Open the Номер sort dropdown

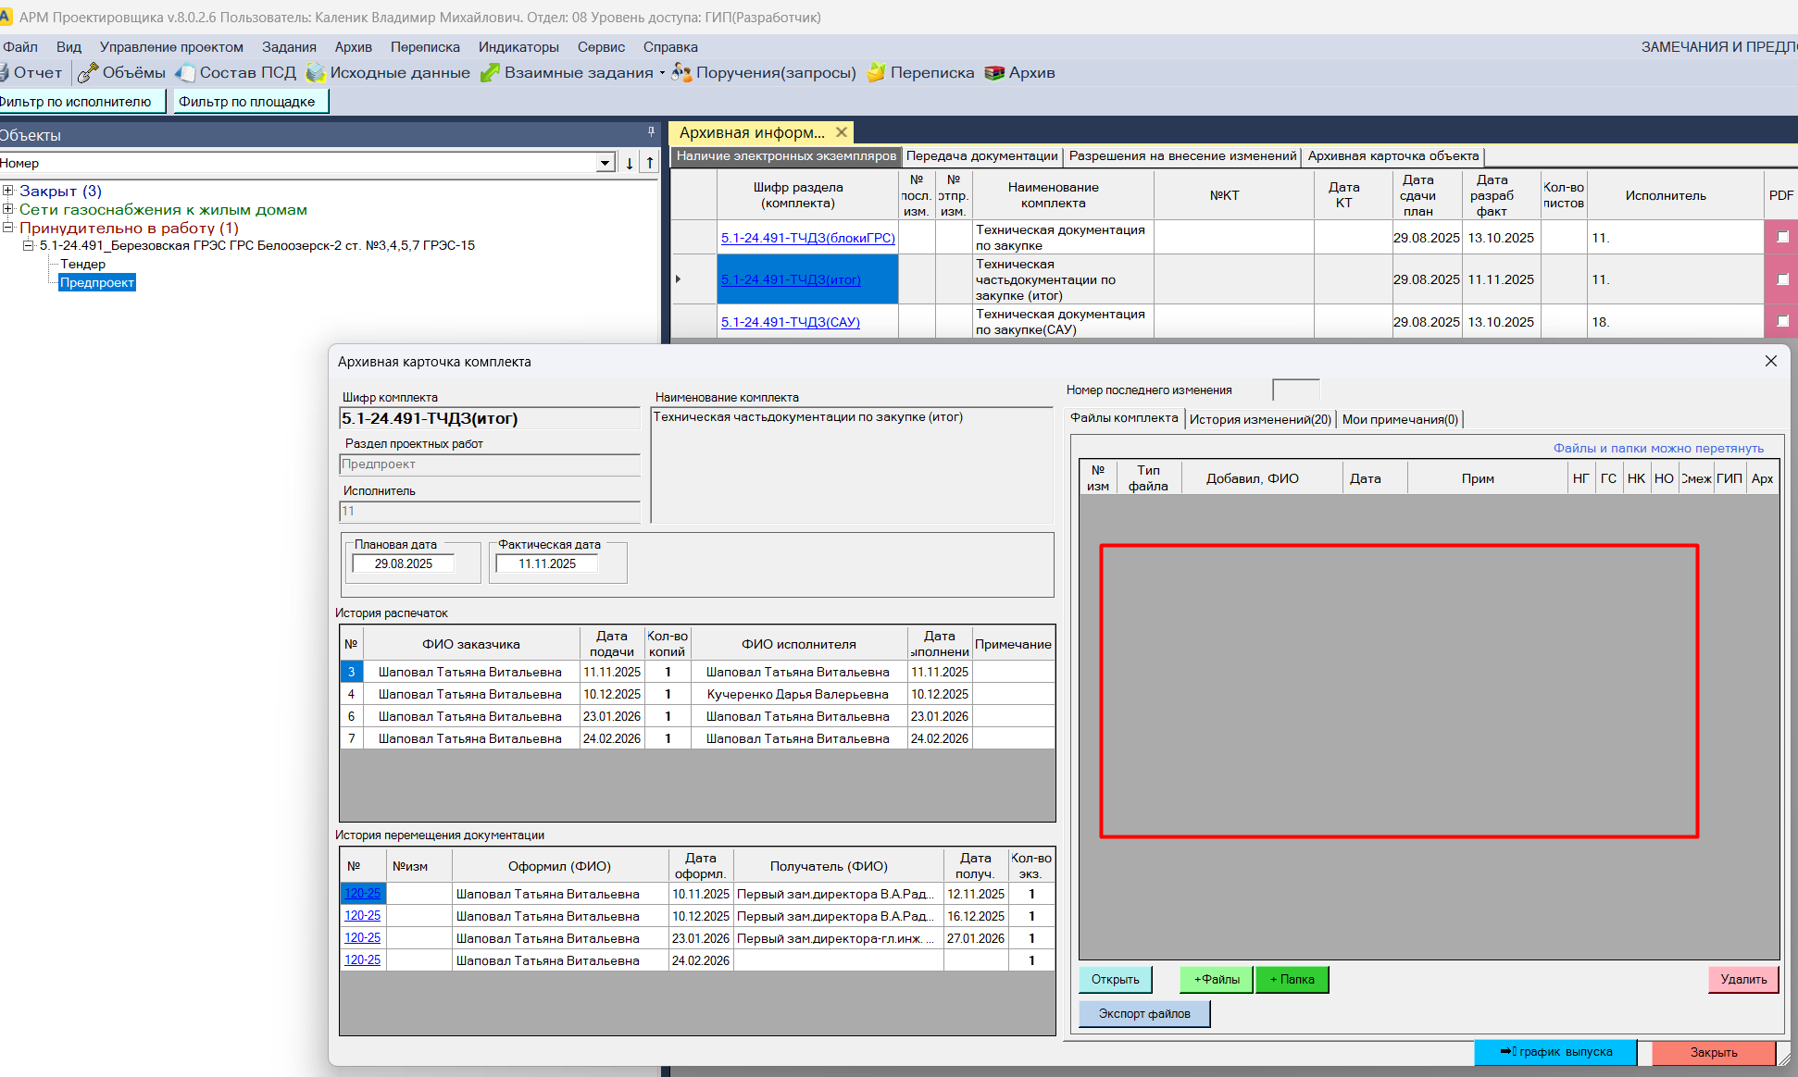[x=606, y=163]
